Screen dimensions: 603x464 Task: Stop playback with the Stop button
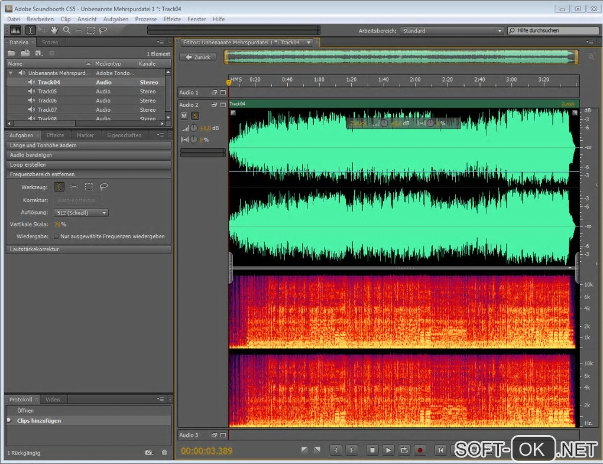(x=372, y=450)
